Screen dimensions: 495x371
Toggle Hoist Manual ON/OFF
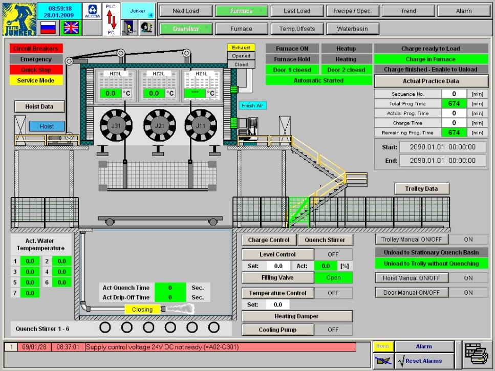(x=412, y=278)
